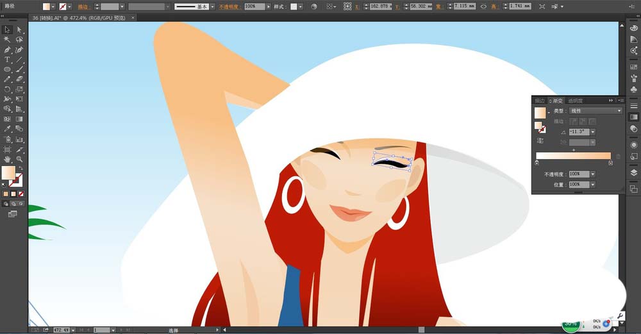Enable gradient fill mode in toolbox
The width and height of the screenshot is (641, 334).
coord(13,194)
